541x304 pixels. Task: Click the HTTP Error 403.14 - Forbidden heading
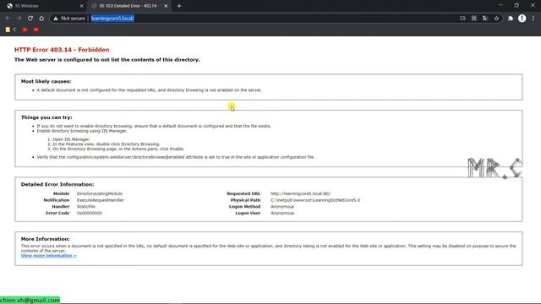click(x=62, y=50)
